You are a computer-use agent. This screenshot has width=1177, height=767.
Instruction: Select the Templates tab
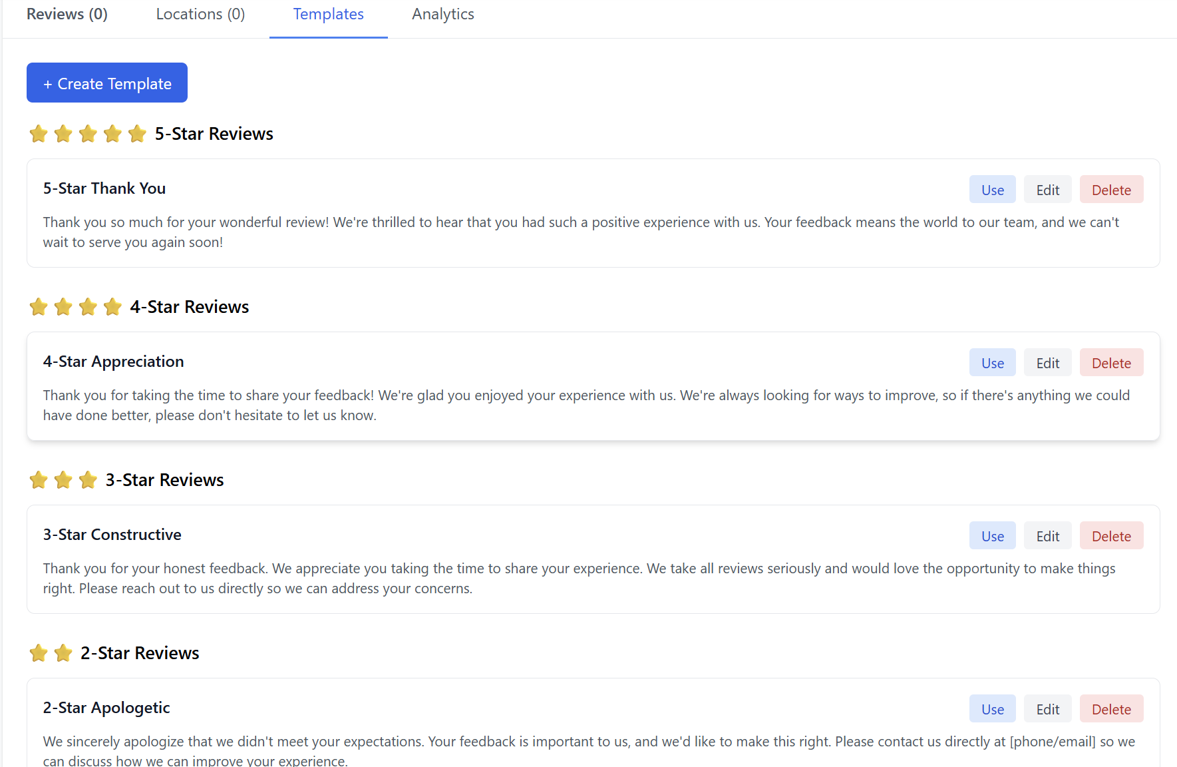click(x=328, y=14)
